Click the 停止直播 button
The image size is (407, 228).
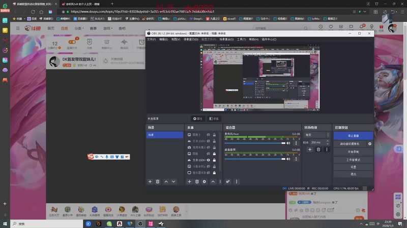point(353,136)
